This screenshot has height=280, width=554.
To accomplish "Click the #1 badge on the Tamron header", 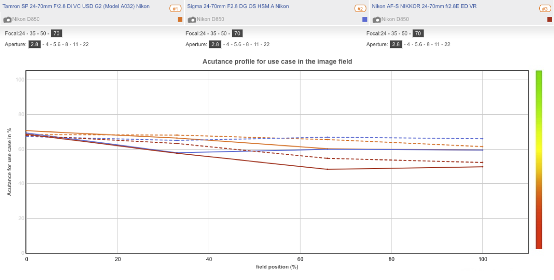I will (x=175, y=9).
